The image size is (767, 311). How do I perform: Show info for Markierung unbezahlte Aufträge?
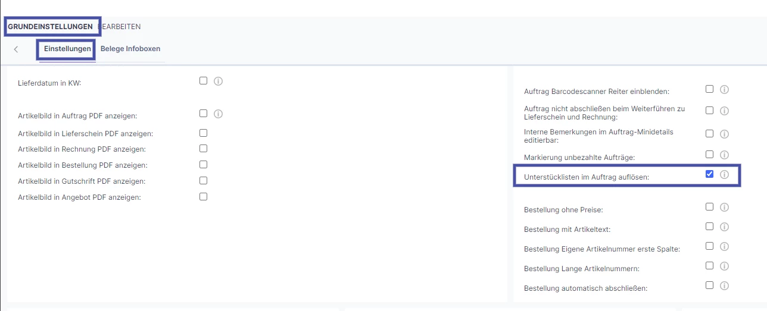pos(725,155)
